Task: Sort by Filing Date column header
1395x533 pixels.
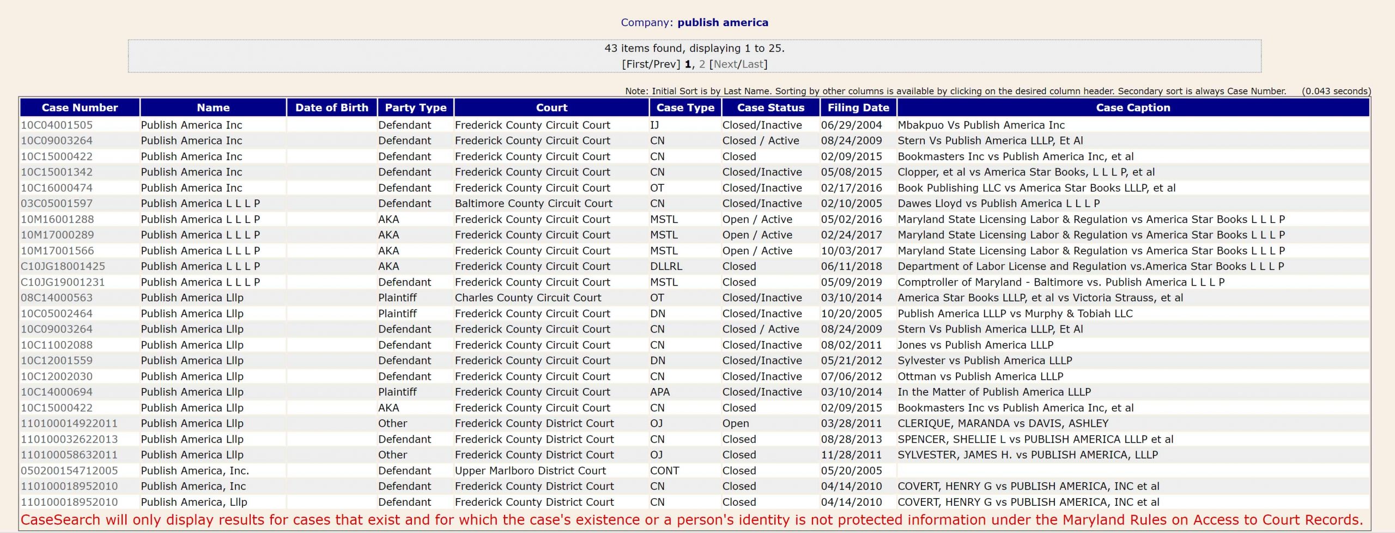Action: click(x=858, y=107)
